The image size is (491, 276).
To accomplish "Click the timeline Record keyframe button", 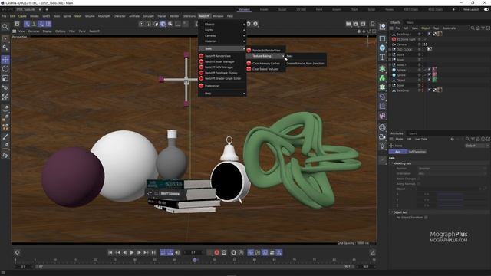I will (216, 252).
